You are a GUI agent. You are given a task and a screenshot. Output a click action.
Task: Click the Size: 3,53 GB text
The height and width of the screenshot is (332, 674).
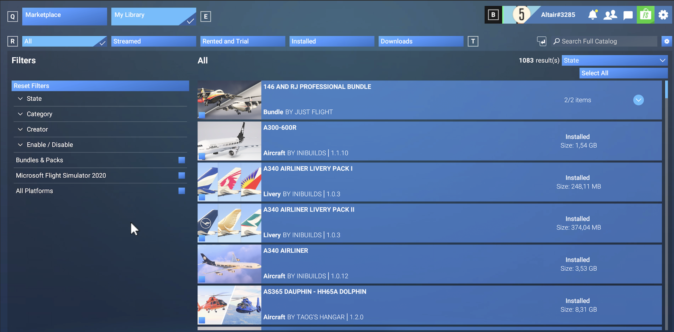(x=579, y=269)
